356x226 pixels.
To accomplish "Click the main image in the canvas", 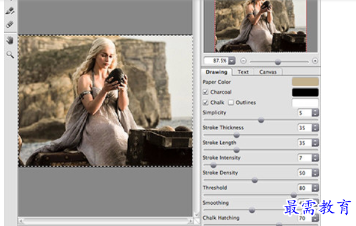I will point(106,101).
